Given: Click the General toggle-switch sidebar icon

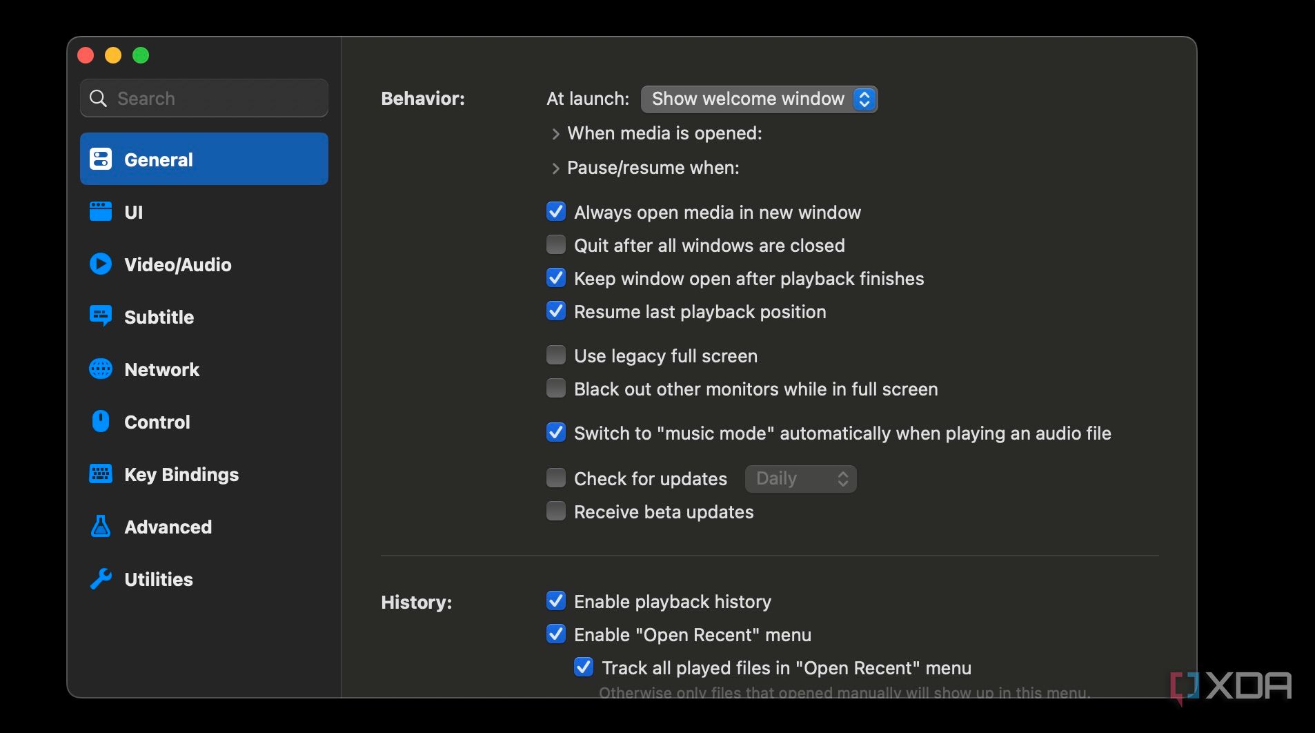Looking at the screenshot, I should click(x=101, y=159).
